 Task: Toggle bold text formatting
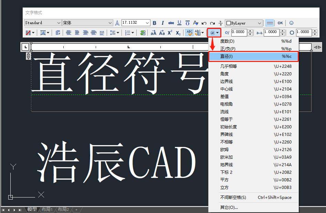point(155,23)
